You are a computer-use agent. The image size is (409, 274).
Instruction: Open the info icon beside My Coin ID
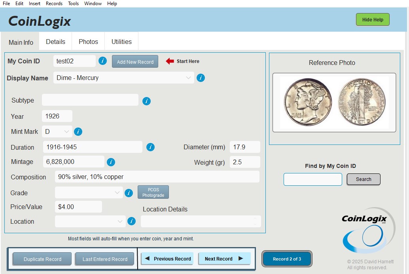tap(102, 61)
